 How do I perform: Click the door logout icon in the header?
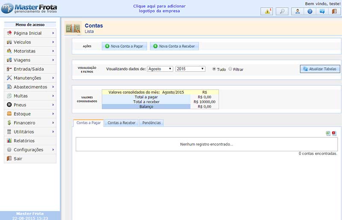pyautogui.click(x=334, y=12)
